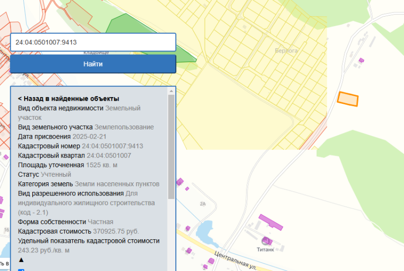Click the 2А house number label
This screenshot has height=271, width=404.
tap(203, 204)
